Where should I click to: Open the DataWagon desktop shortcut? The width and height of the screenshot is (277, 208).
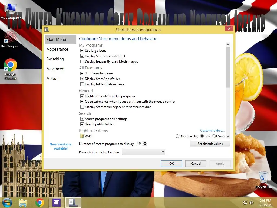tap(11, 39)
